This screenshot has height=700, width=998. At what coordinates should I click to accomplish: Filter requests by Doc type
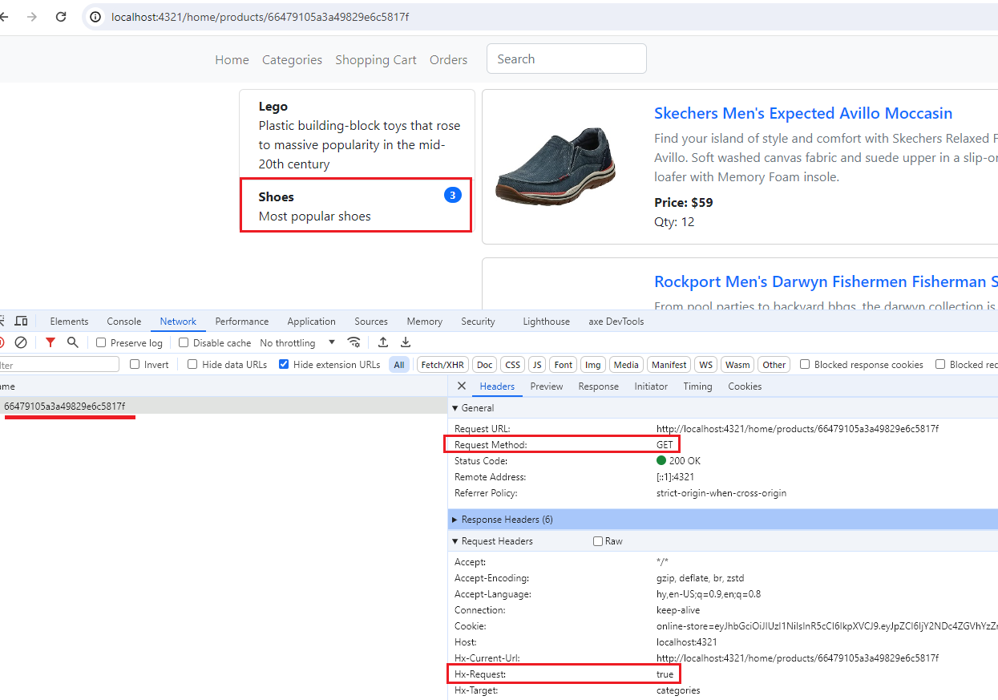coord(485,365)
